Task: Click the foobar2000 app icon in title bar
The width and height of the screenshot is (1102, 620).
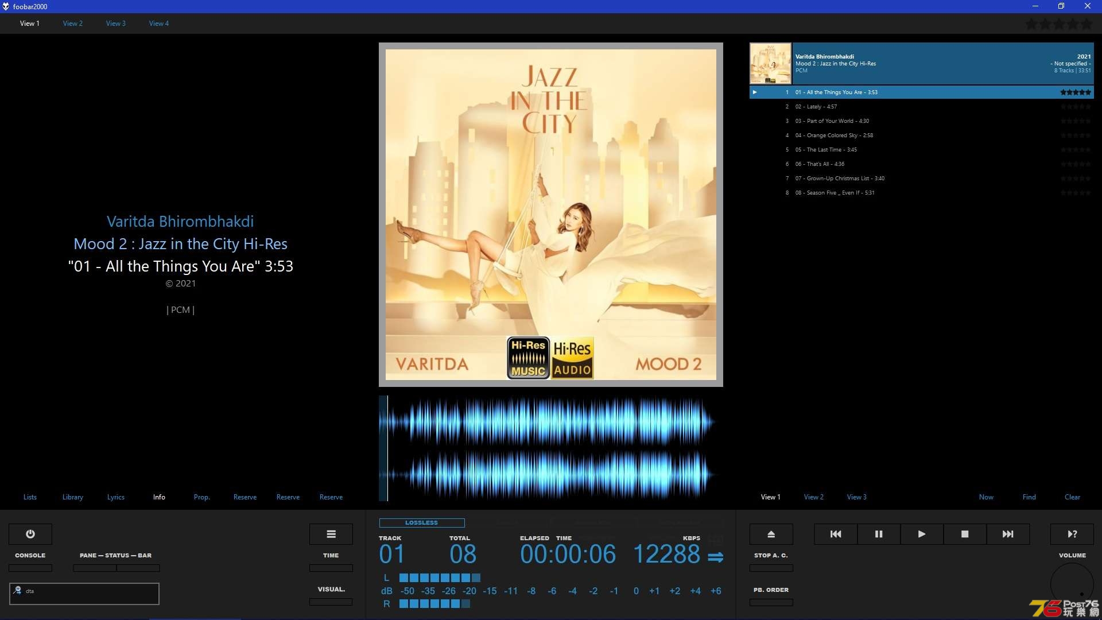Action: point(6,6)
